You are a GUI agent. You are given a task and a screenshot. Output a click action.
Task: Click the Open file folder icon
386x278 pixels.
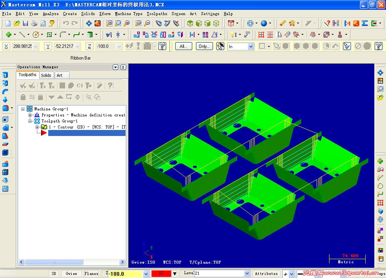[x=17, y=23]
